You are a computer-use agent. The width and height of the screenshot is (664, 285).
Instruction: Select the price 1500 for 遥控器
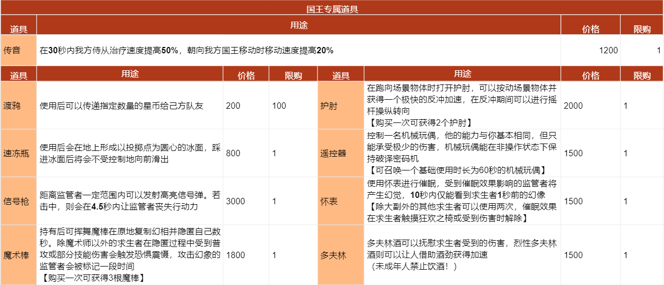[574, 153]
